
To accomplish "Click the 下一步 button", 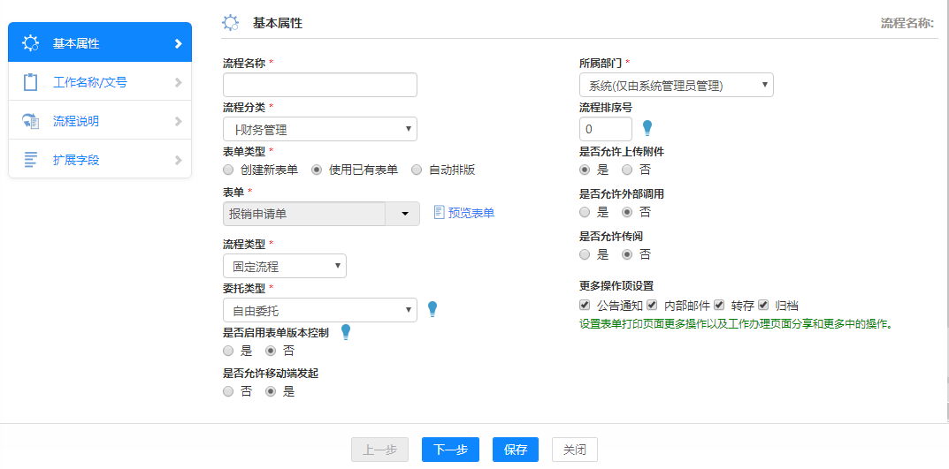I will click(450, 450).
